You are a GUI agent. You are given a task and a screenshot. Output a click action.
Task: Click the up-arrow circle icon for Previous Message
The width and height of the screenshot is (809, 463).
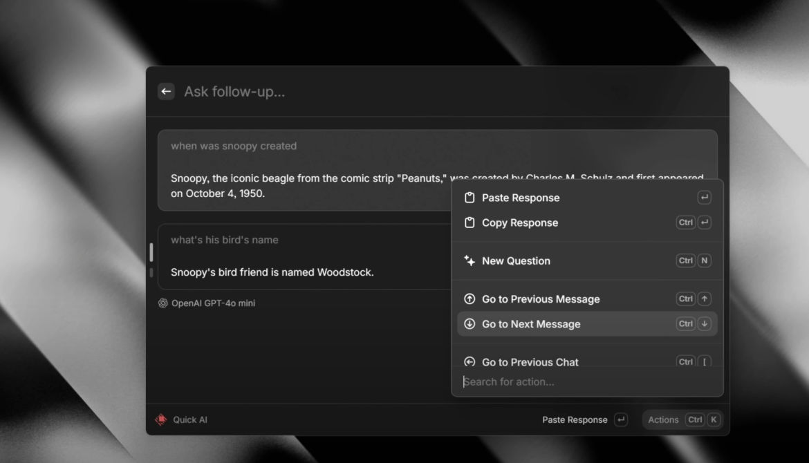pos(469,299)
